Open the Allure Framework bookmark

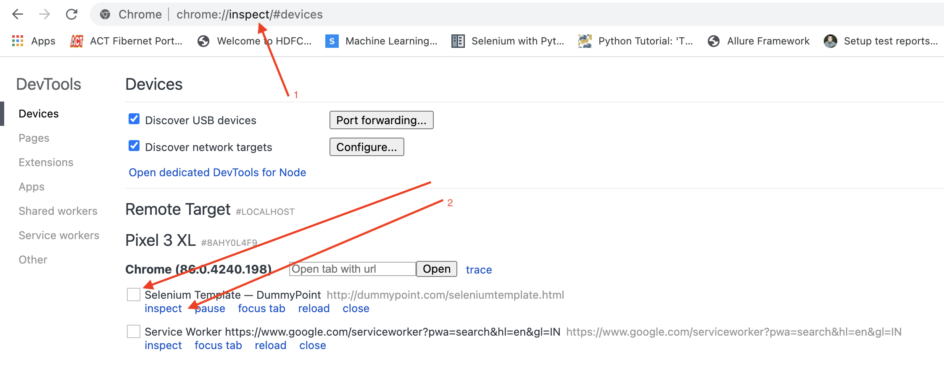(x=758, y=41)
